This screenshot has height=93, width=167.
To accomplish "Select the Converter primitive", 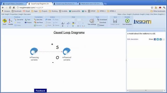I will tap(19, 20).
